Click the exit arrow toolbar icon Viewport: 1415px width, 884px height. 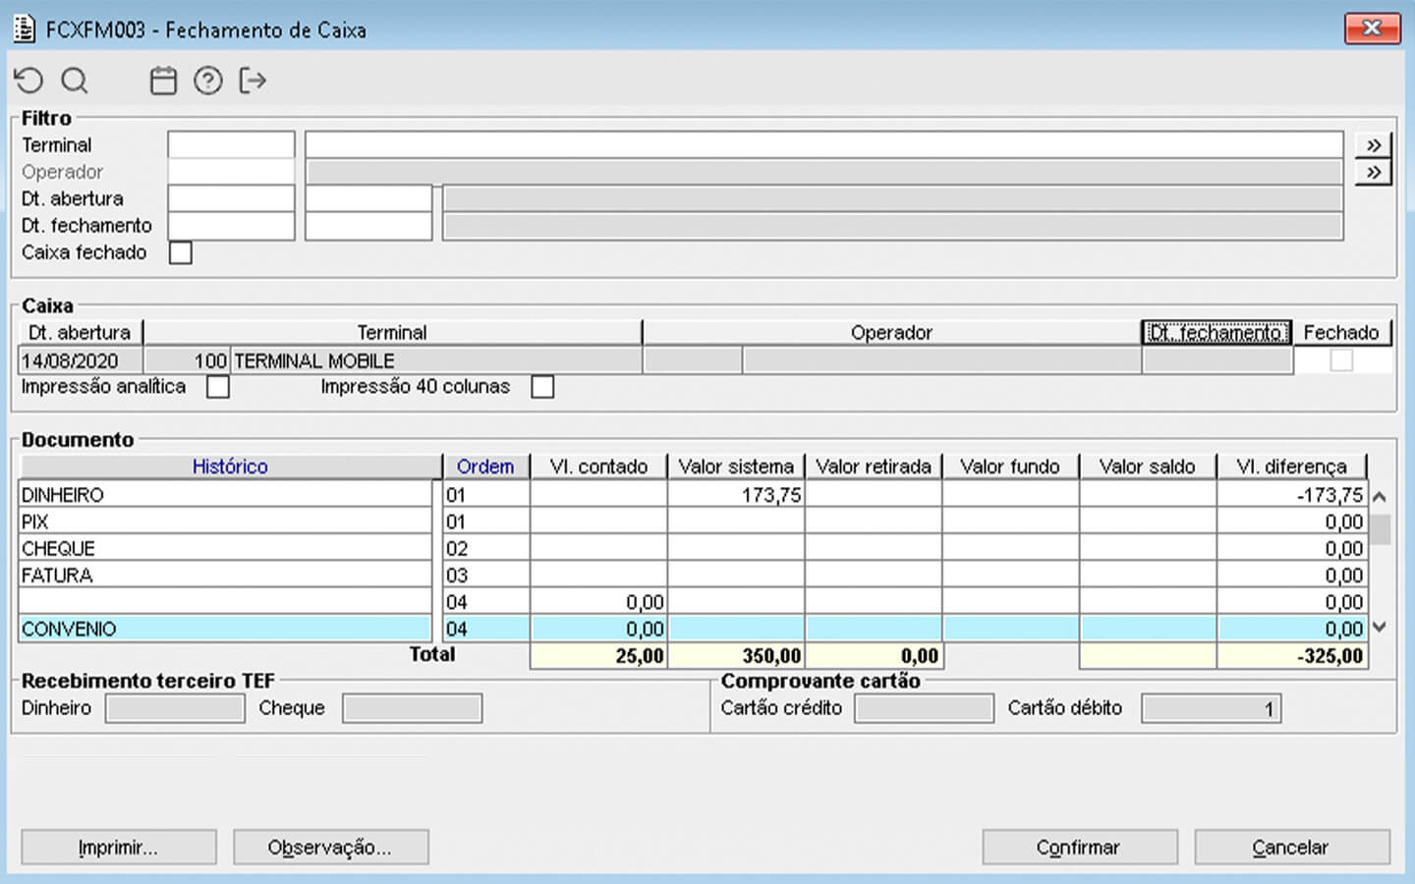pyautogui.click(x=253, y=81)
